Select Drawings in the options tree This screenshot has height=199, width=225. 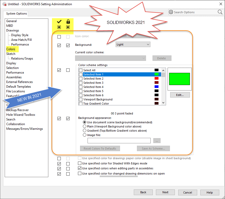click(x=13, y=30)
